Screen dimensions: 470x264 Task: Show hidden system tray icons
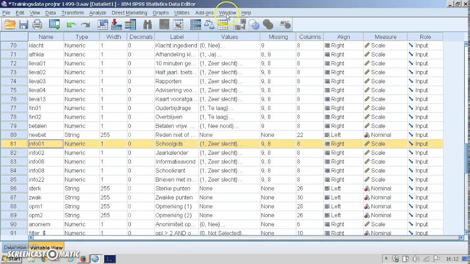click(x=386, y=259)
